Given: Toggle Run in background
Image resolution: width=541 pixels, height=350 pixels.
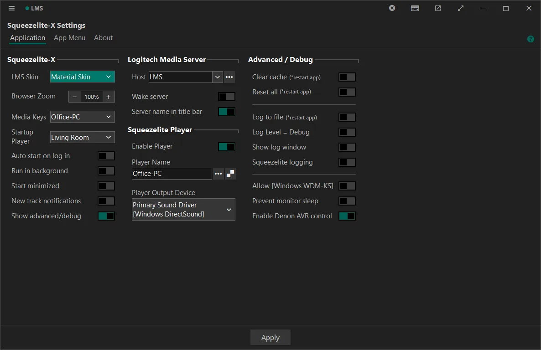Looking at the screenshot, I should (x=106, y=171).
